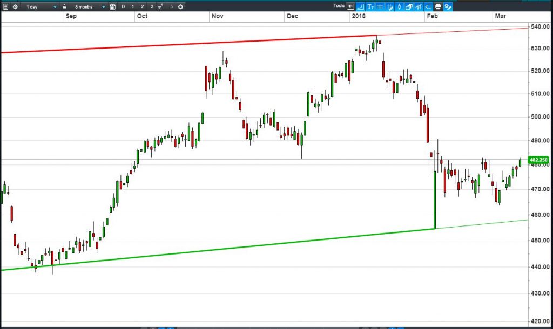The width and height of the screenshot is (553, 329).
Task: Click the 540.00 price axis label
Action: pyautogui.click(x=540, y=26)
